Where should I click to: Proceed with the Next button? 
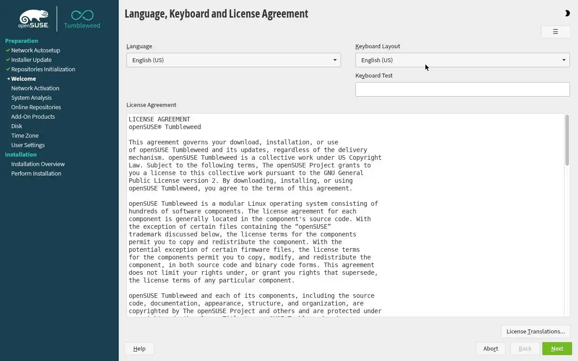557,348
